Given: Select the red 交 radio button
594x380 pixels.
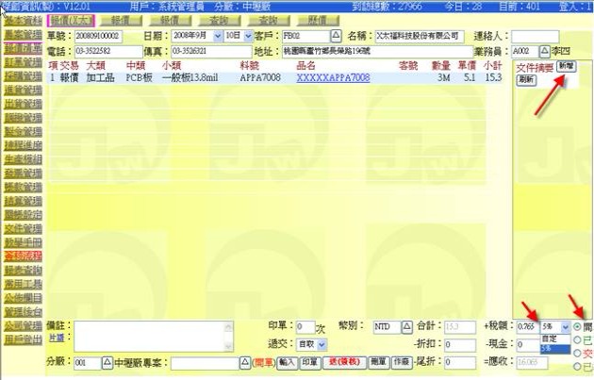Looking at the screenshot, I should tap(576, 353).
